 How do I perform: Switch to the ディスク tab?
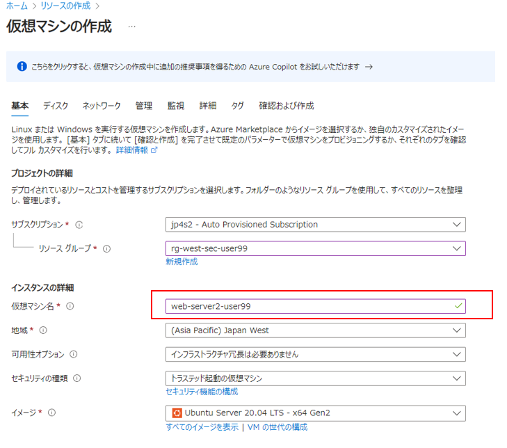coord(56,106)
